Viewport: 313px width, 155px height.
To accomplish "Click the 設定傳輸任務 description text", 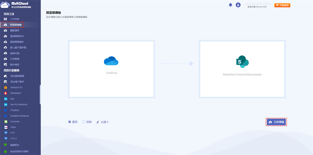I will click(x=67, y=17).
